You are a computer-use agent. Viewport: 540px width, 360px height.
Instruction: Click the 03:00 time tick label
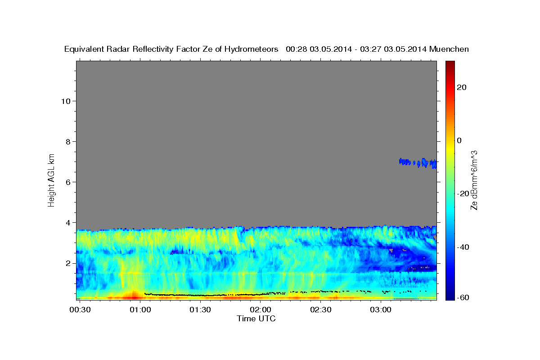pyautogui.click(x=380, y=310)
